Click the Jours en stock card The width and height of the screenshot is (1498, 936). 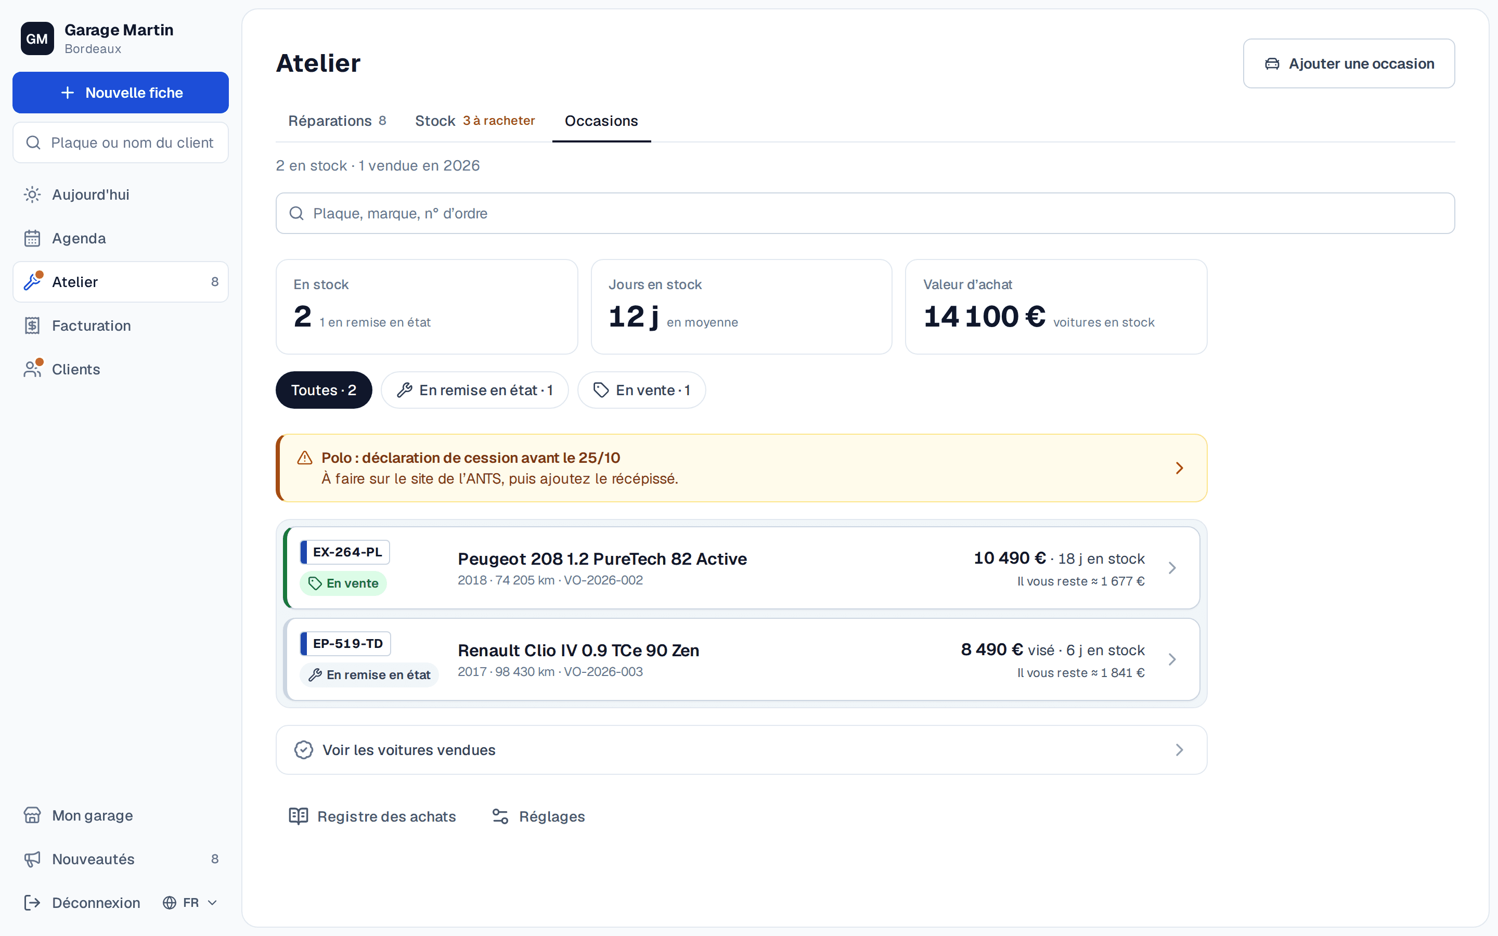tap(742, 306)
